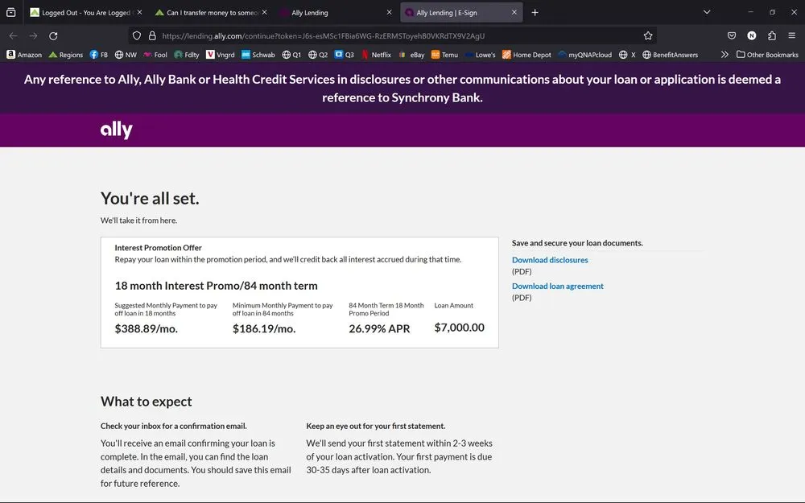The height and width of the screenshot is (503, 805).
Task: Open the tracking protection shield icon
Action: click(137, 36)
